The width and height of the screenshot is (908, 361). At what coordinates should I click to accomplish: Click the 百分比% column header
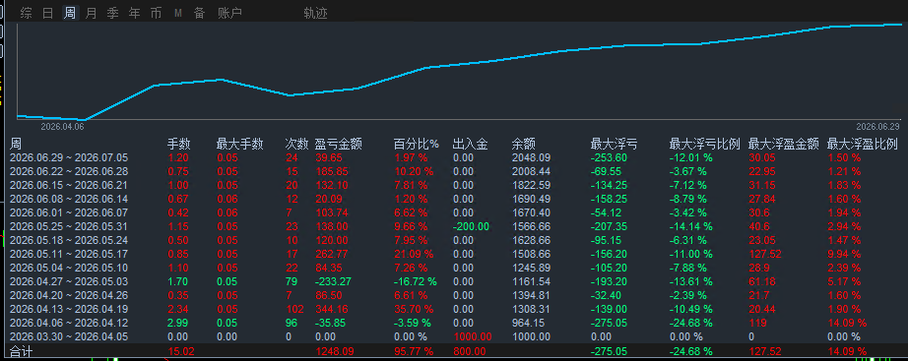point(417,144)
